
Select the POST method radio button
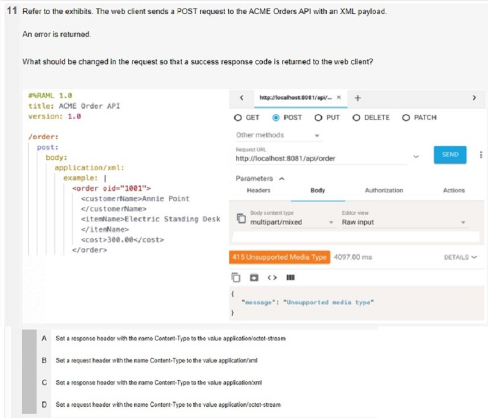[x=276, y=118]
